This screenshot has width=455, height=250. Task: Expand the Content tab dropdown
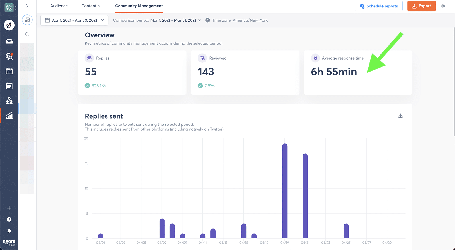click(x=91, y=6)
